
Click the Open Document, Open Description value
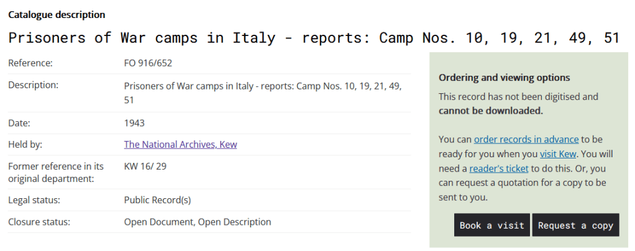(198, 222)
